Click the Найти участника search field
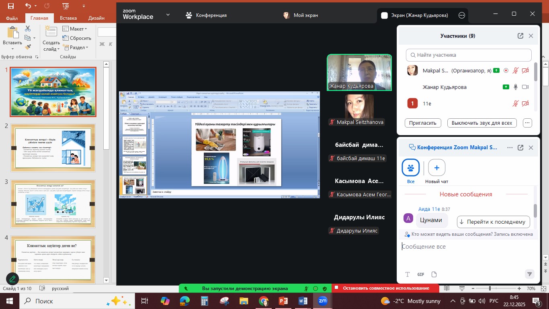549x309 pixels. coord(469,55)
